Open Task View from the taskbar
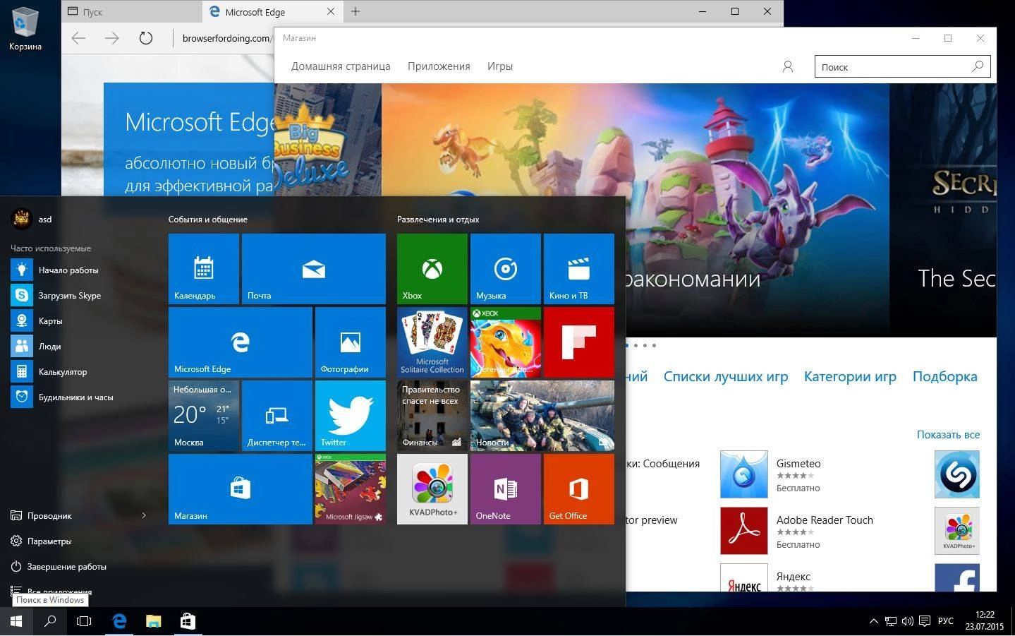 click(84, 621)
